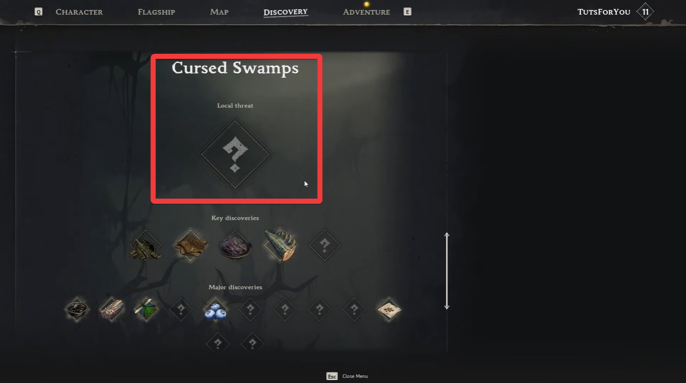Viewport: 686px width, 383px height.
Task: Click the E key next tab button
Action: [x=407, y=12]
